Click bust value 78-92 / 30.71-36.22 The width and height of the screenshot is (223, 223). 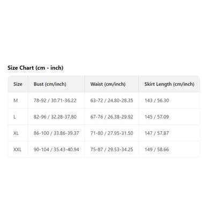pos(55,100)
